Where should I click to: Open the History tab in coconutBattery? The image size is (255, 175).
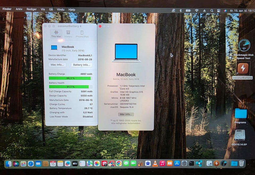point(68,34)
